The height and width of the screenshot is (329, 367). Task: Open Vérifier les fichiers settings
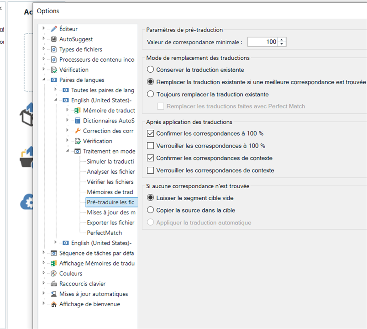point(110,182)
